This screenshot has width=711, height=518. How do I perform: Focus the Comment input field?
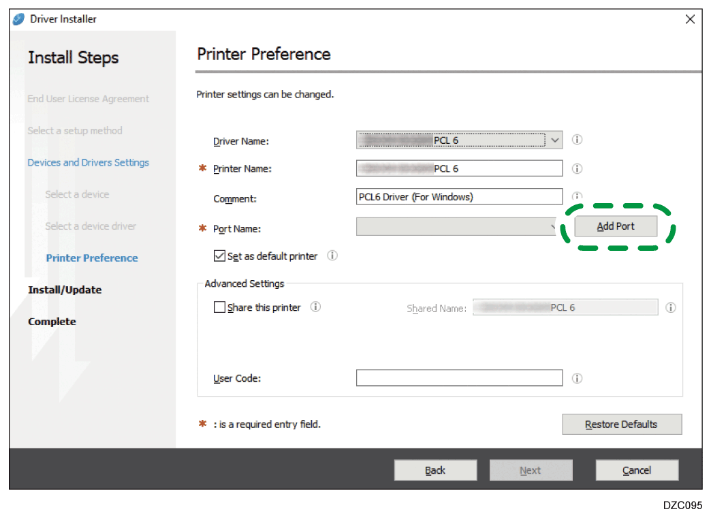pyautogui.click(x=459, y=197)
